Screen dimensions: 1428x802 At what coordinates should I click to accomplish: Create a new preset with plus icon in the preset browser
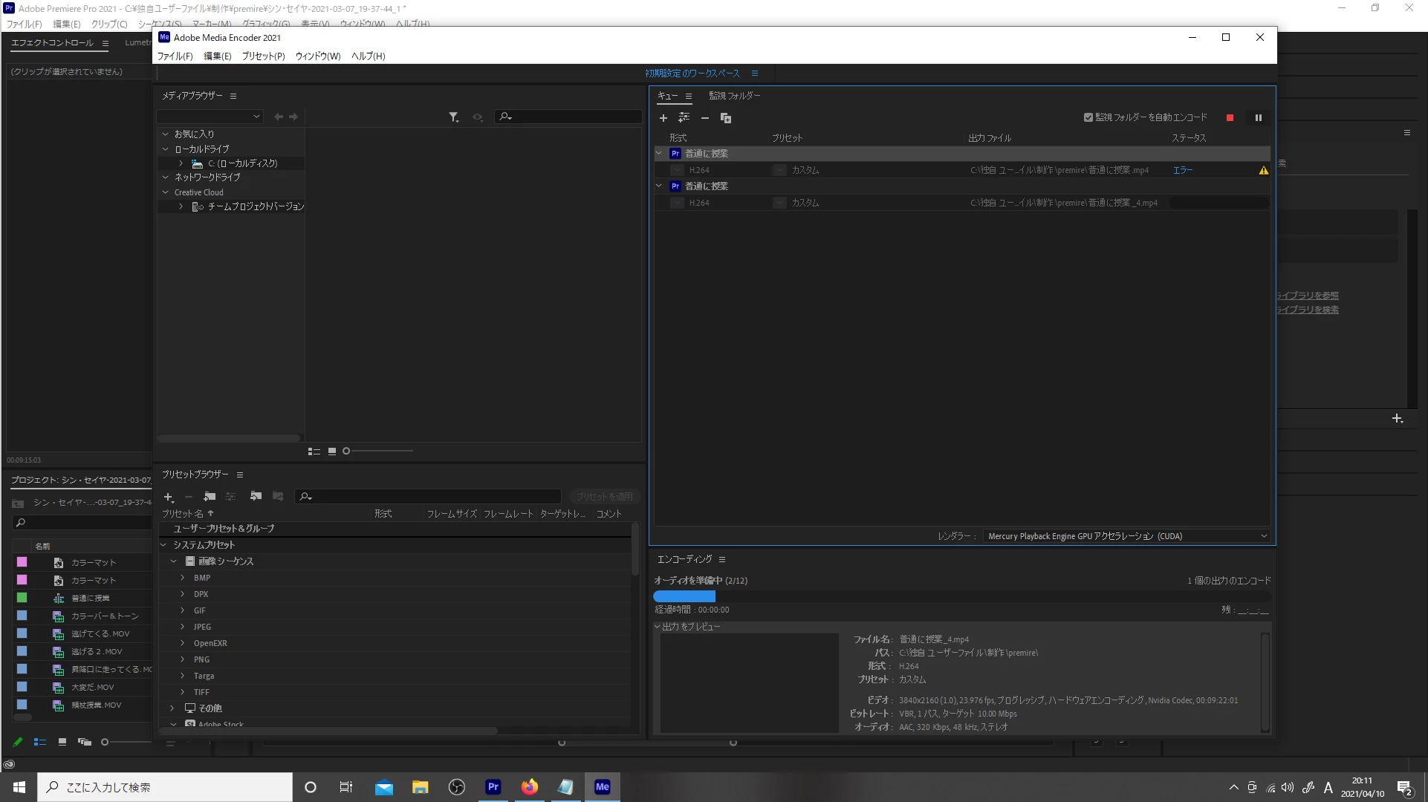(x=169, y=497)
